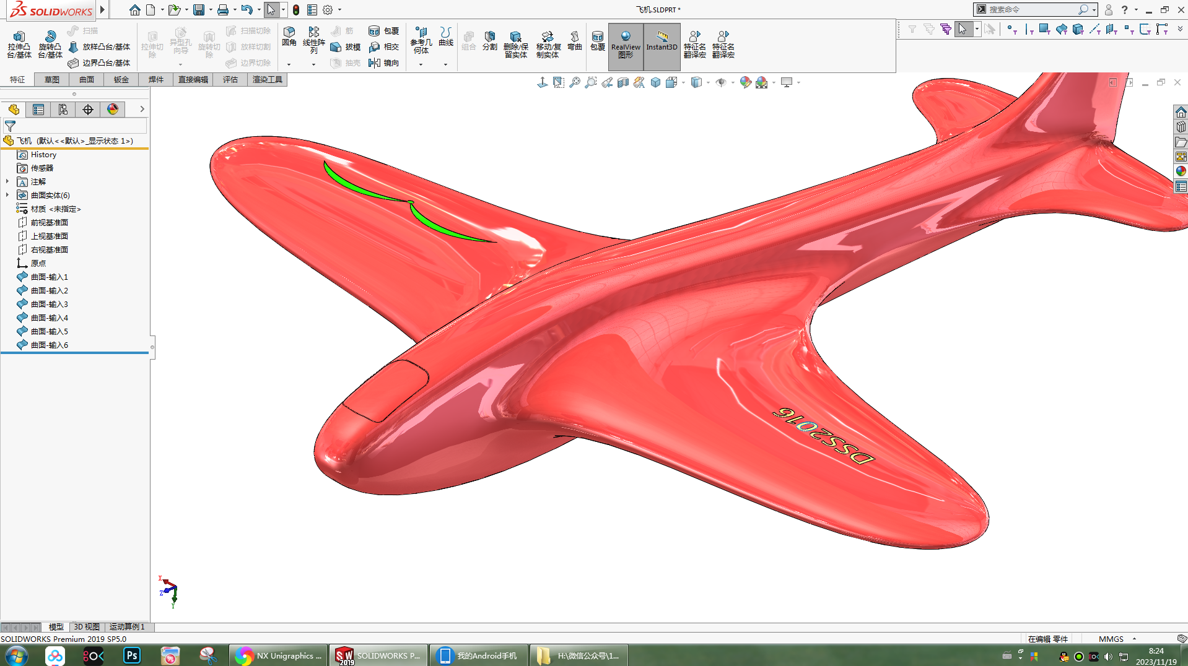Open NX Unigraphics from the taskbar
The image size is (1188, 666).
coord(279,655)
